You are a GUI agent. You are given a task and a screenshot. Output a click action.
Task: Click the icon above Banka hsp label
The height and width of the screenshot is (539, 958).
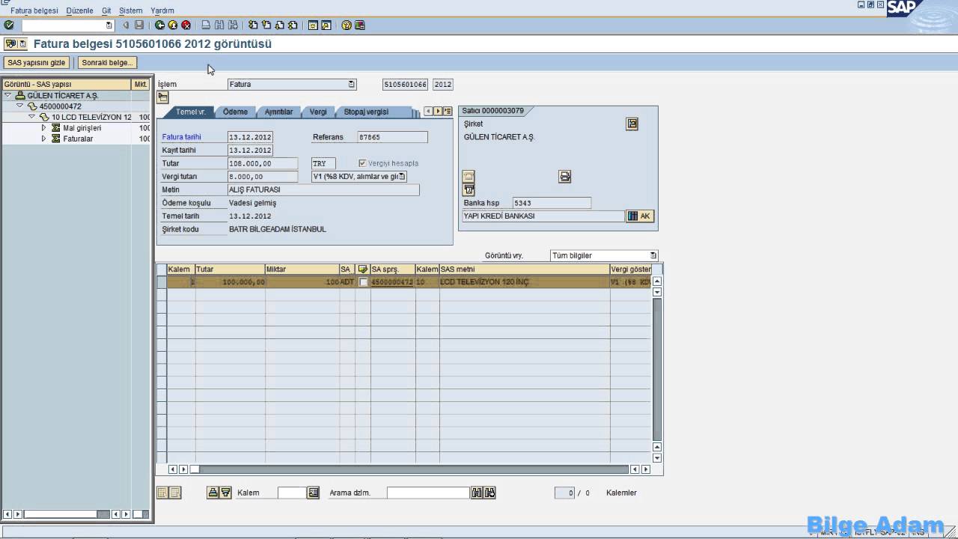(x=469, y=190)
